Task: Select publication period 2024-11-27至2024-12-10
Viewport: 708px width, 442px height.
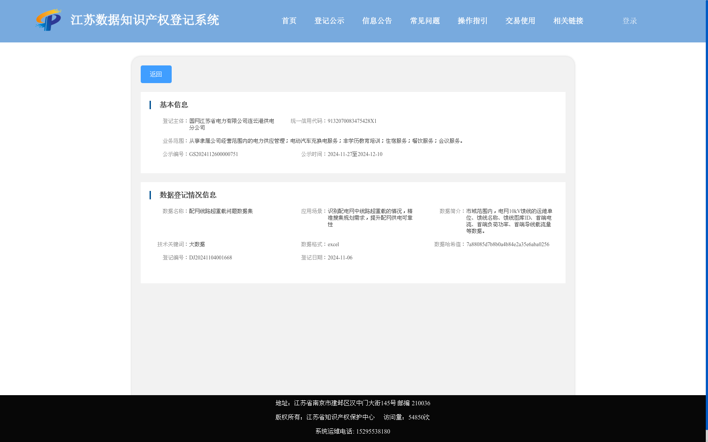Action: pos(355,154)
